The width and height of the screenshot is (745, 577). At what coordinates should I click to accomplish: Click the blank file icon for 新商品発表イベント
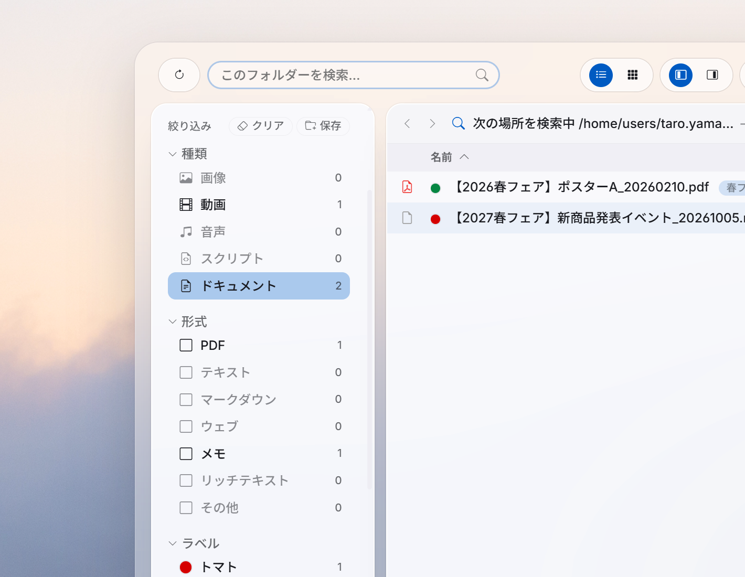407,218
